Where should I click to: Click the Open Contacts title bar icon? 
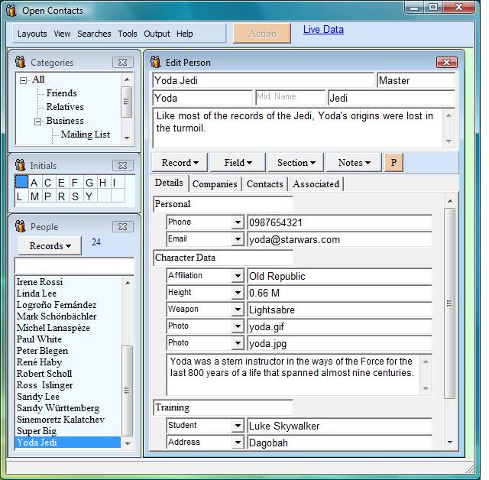click(11, 10)
